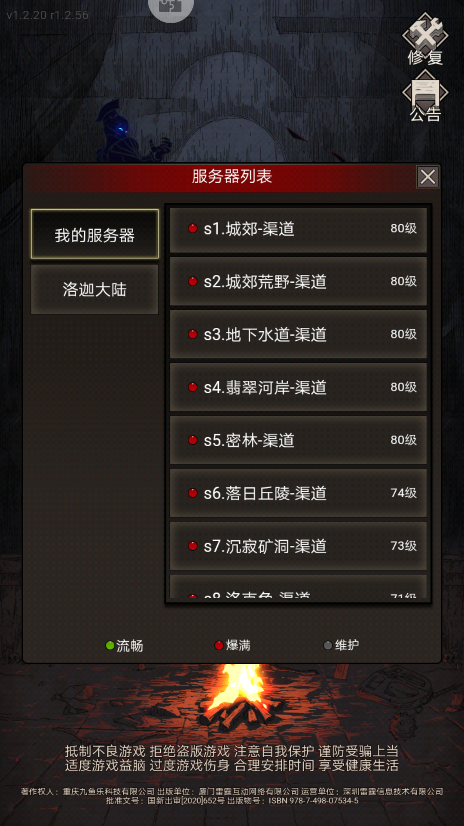
Task: Choose server s4.翡翠河岸-渠道
Action: tap(298, 388)
